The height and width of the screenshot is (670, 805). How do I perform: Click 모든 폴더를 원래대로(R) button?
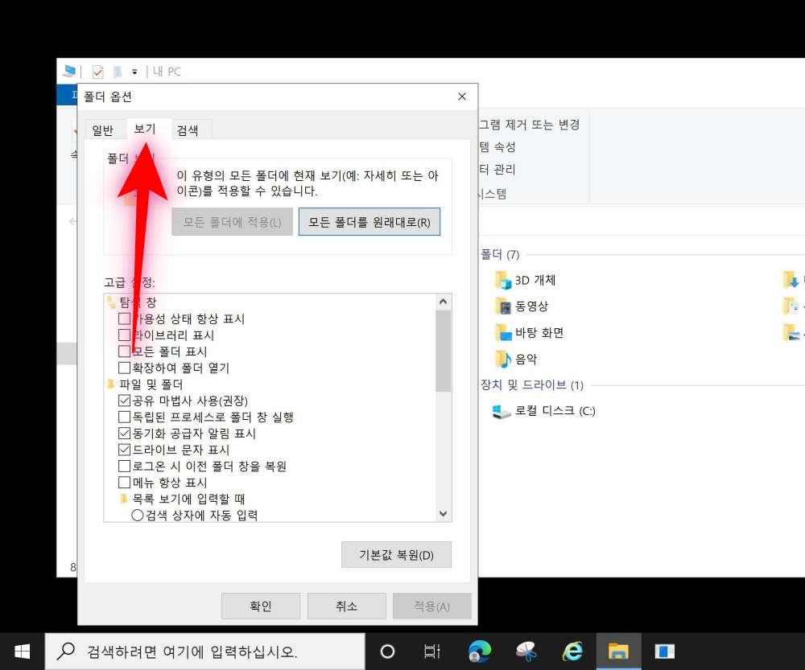coord(369,221)
